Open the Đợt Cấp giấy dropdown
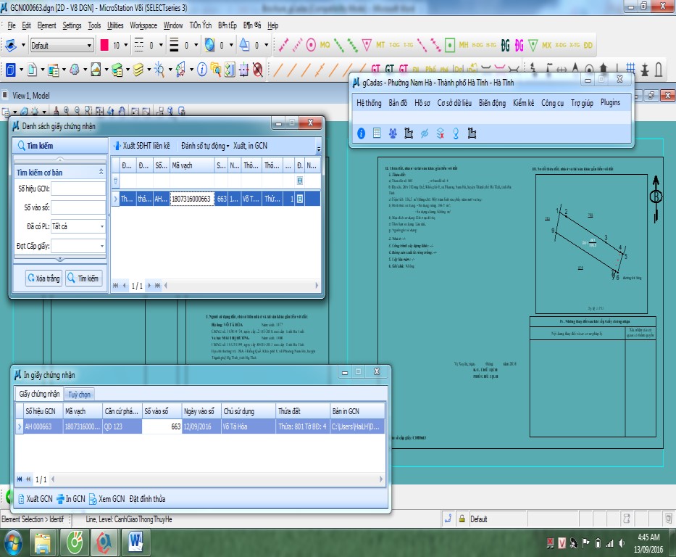Screen dimensions: 676x557 [101, 247]
